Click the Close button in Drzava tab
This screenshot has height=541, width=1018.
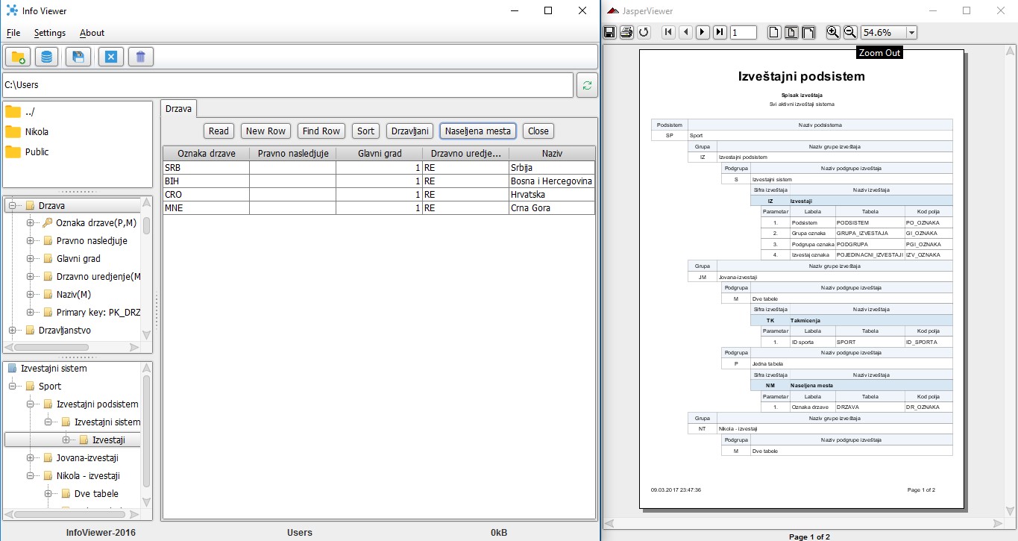click(538, 131)
